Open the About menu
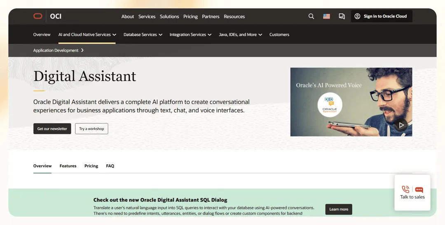Viewport: 445px width, 225px height. [128, 17]
